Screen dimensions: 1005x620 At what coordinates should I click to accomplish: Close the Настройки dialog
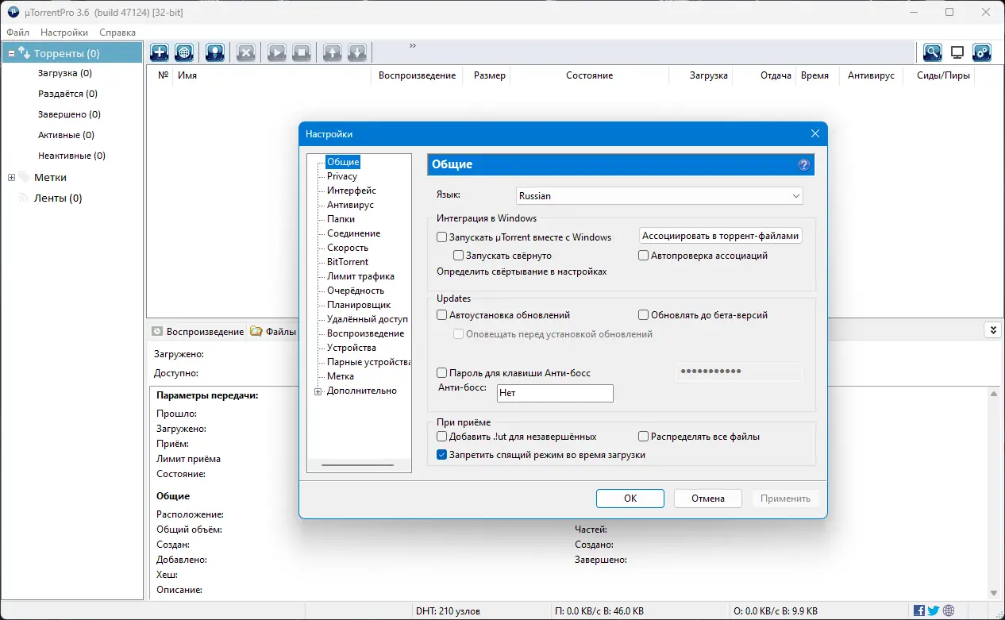[x=814, y=133]
